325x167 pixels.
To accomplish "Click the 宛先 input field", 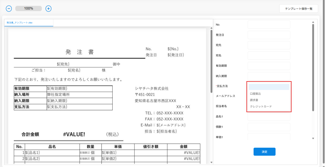I will tap(269, 45).
